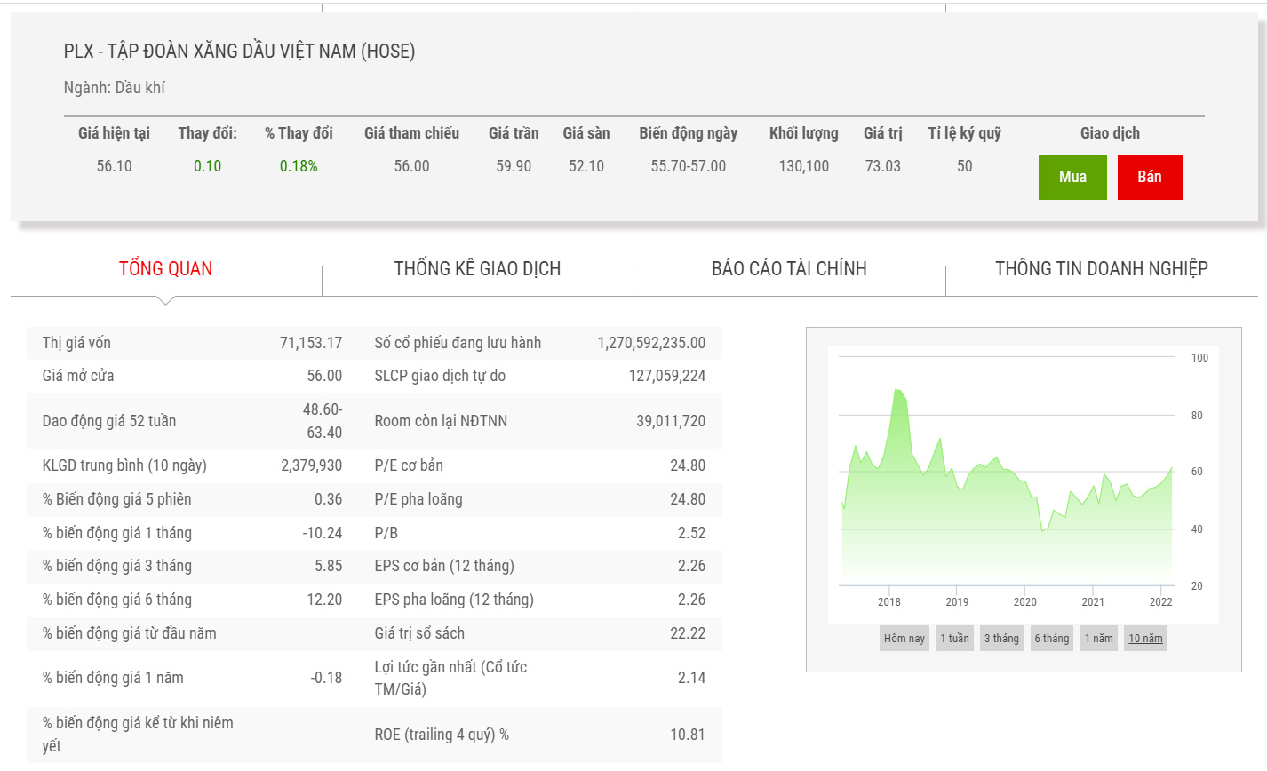
Task: Click the 2020 low point on the chart
Action: 1043,530
